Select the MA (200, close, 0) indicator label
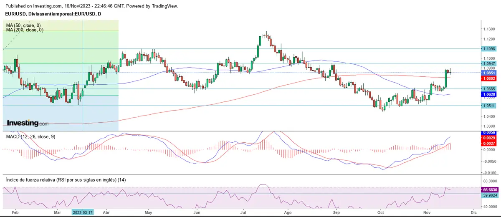501x217 pixels. (x=25, y=30)
